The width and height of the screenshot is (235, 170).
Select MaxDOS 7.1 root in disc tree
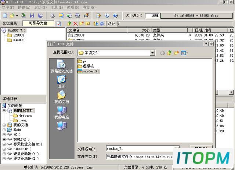coord(17,30)
